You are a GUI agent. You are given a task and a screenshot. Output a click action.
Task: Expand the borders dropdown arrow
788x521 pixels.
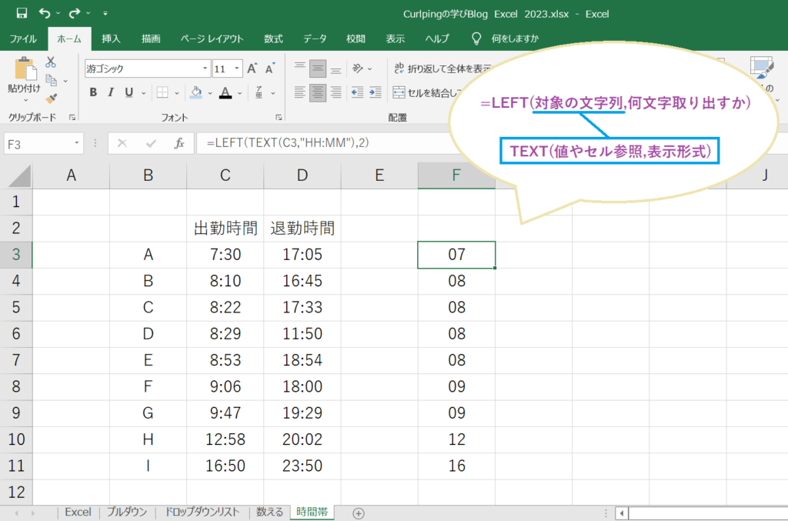pos(176,93)
